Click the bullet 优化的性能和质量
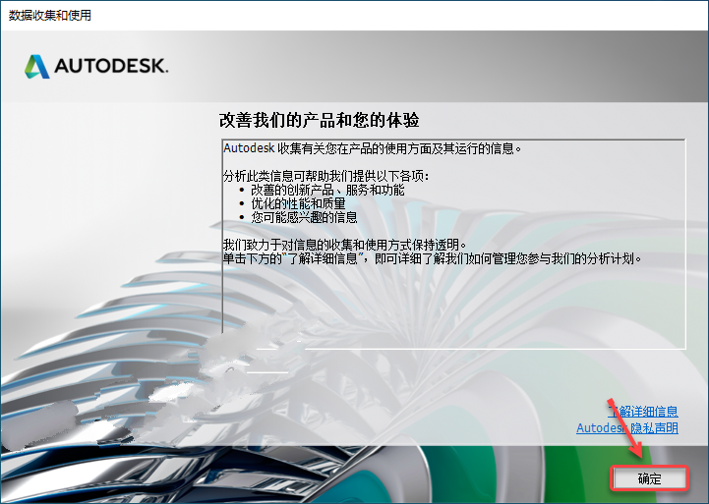 pos(298,203)
